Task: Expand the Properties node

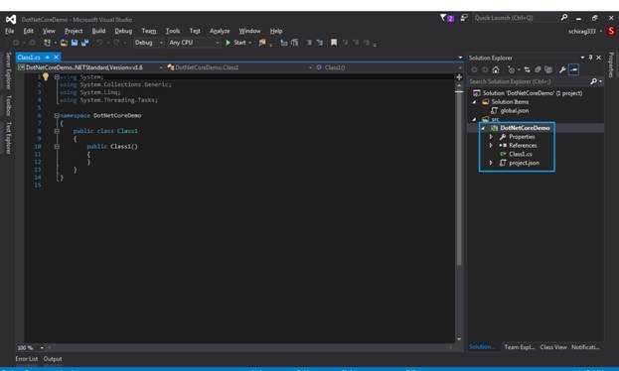Action: point(491,137)
